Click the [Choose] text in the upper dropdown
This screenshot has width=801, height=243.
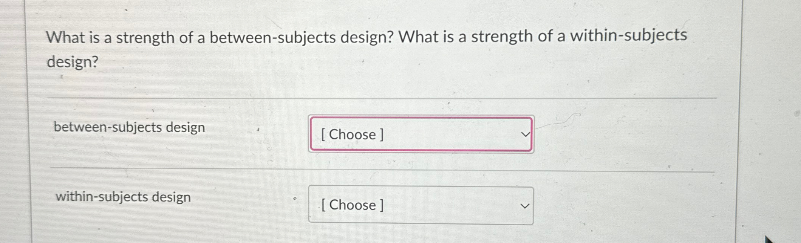(x=352, y=134)
